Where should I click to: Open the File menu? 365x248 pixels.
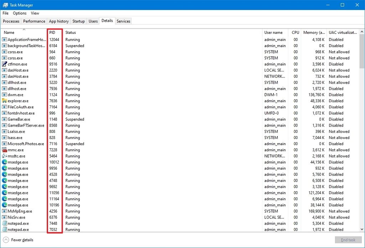pyautogui.click(x=5, y=13)
